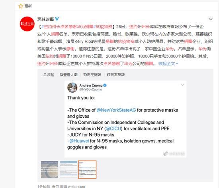Open the 抗疫物资 hashtag link
219x188 pixels.
click(103, 27)
